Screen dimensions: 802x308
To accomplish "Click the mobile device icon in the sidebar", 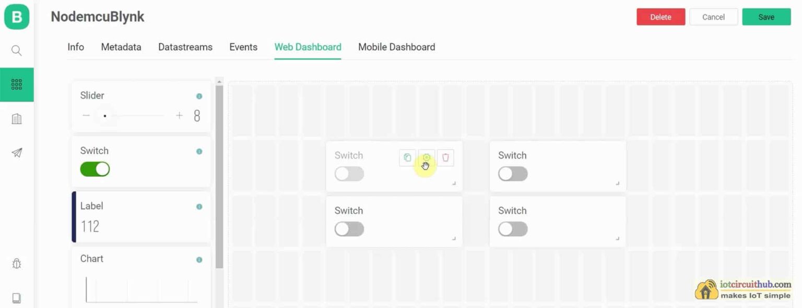I will click(x=16, y=298).
